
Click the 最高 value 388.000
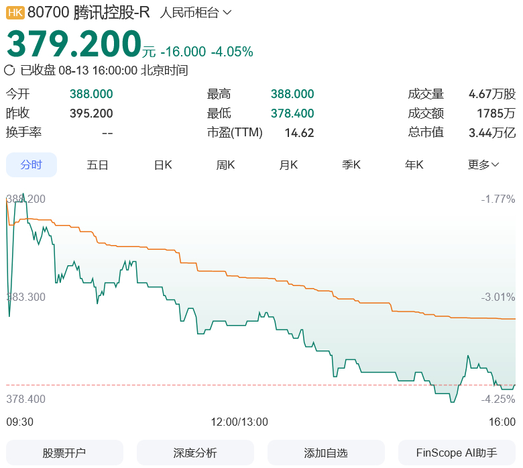pyautogui.click(x=292, y=94)
